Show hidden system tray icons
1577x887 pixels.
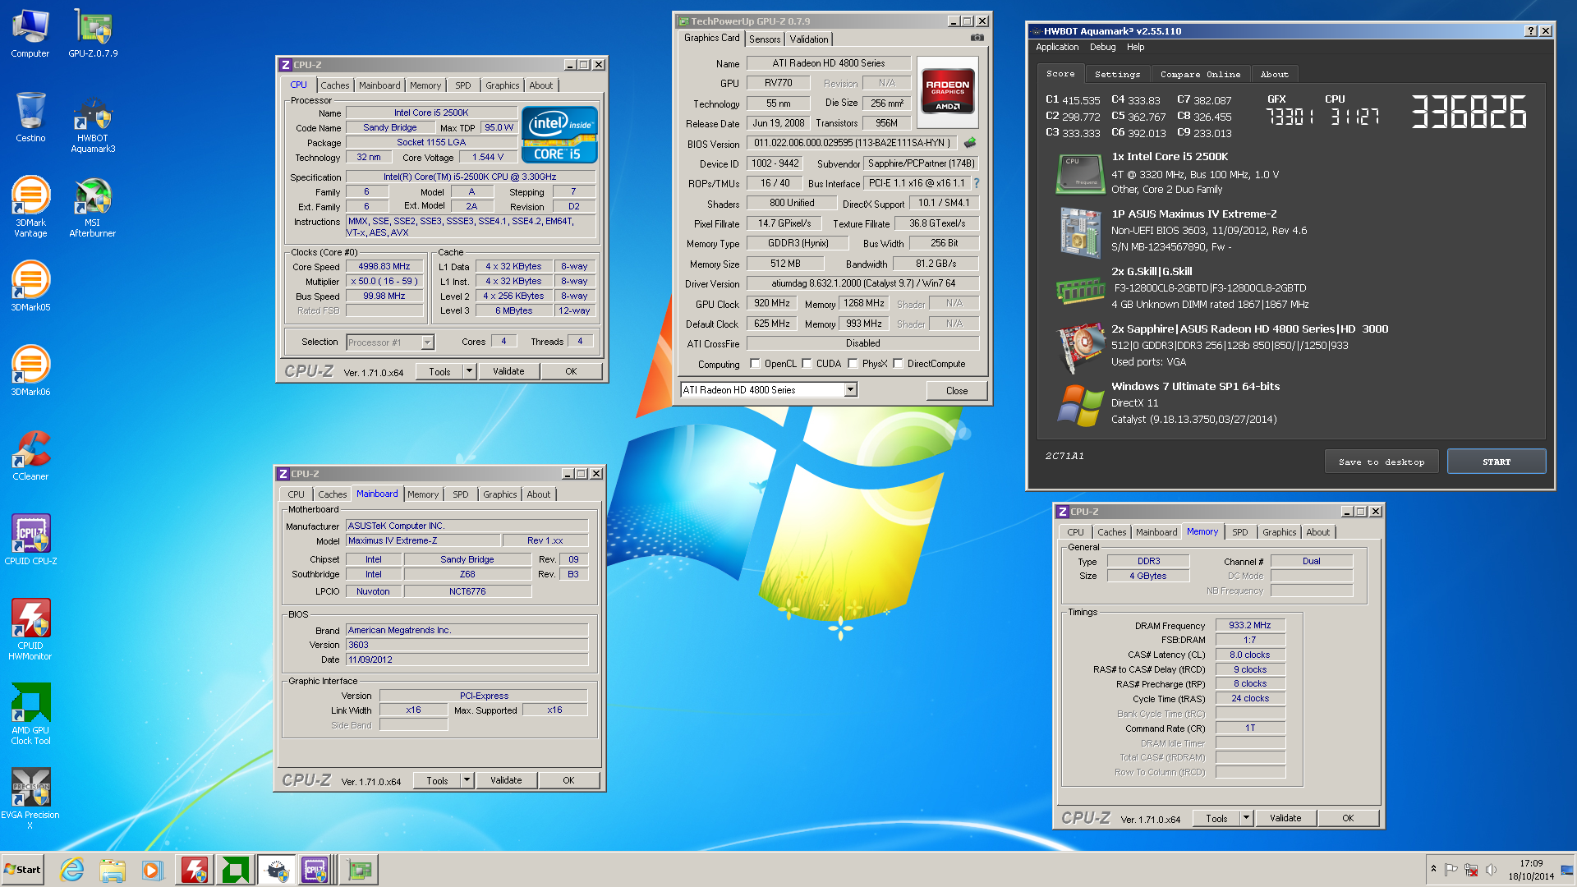(x=1433, y=870)
